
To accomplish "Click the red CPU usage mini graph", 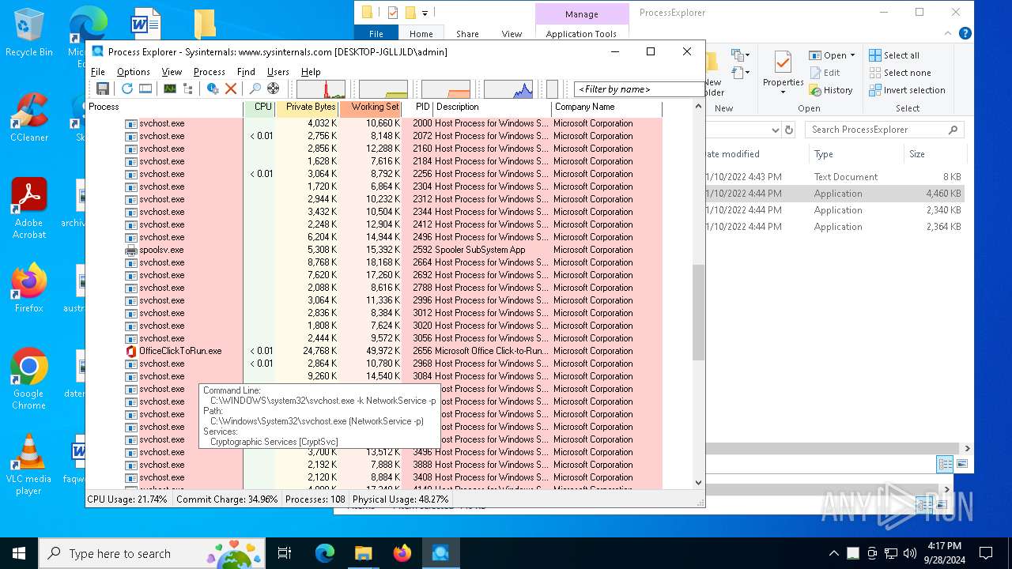I will coord(321,89).
